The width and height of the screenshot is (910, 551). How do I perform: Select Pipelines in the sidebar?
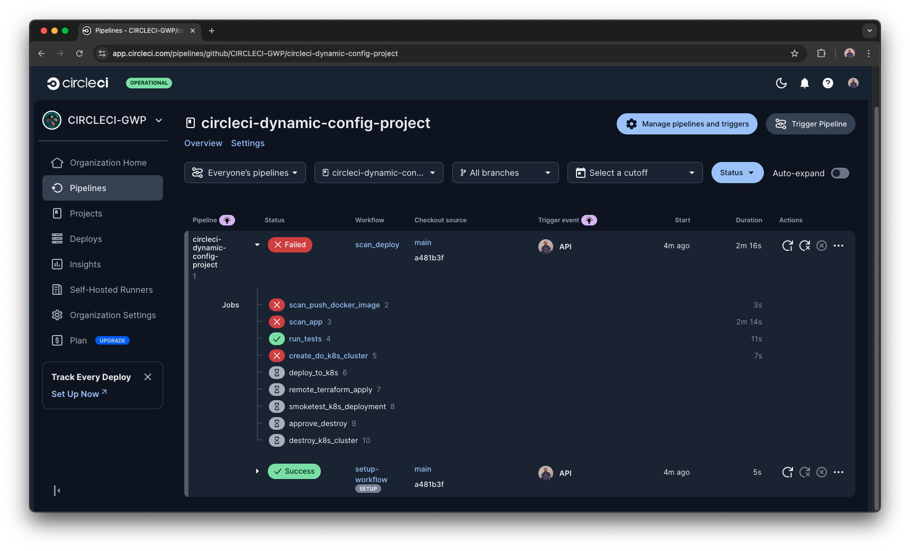pos(87,188)
